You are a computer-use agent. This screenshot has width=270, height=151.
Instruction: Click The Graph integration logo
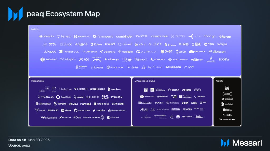pyautogui.click(x=45, y=97)
